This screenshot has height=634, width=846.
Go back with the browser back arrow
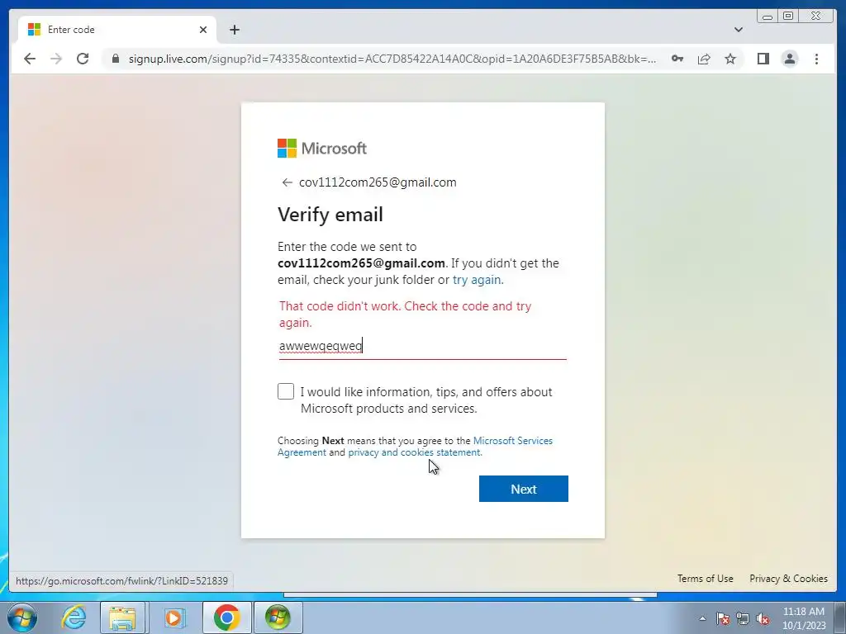(30, 59)
